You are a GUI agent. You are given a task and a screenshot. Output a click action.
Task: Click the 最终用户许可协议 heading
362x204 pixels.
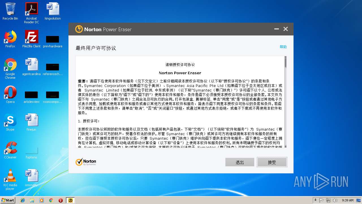pyautogui.click(x=96, y=48)
